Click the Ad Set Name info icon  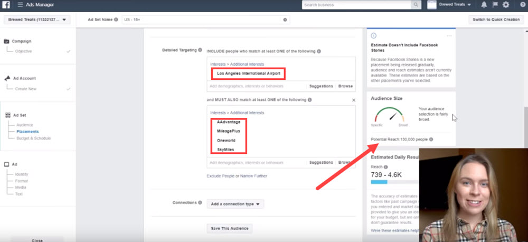click(x=116, y=20)
